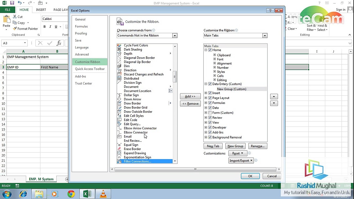Uncheck the Home tab checkbox
This screenshot has width=354, height=199.
pos(210,50)
